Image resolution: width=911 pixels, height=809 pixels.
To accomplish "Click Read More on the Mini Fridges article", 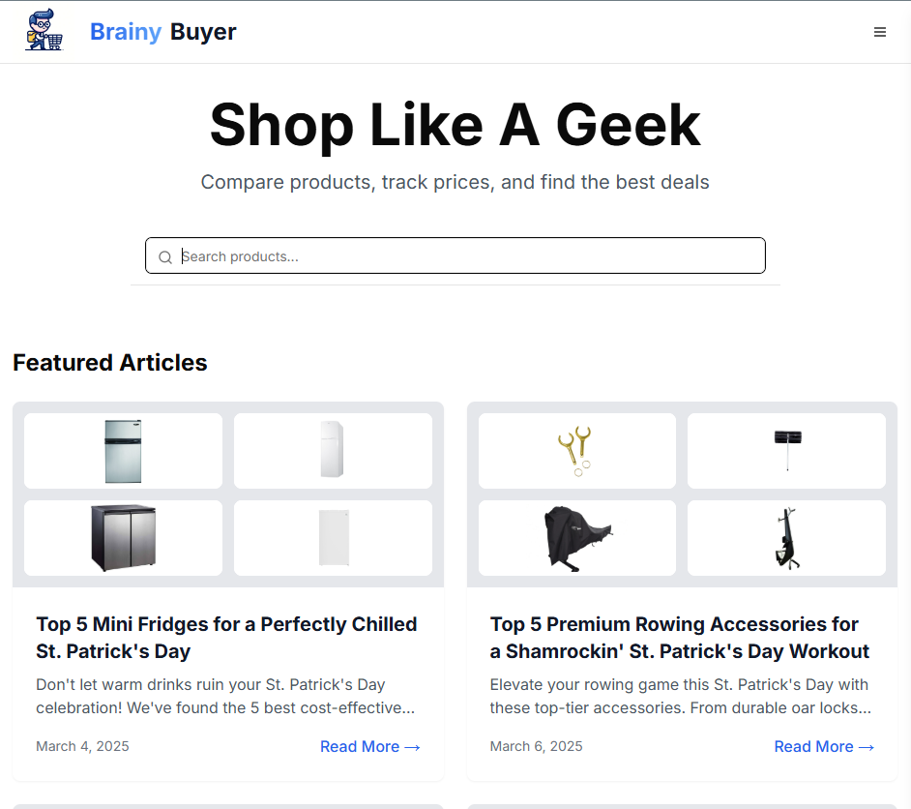I will (369, 746).
